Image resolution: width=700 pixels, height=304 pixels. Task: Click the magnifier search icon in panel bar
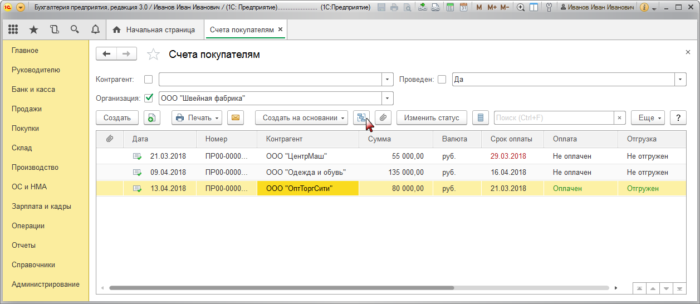tap(75, 30)
